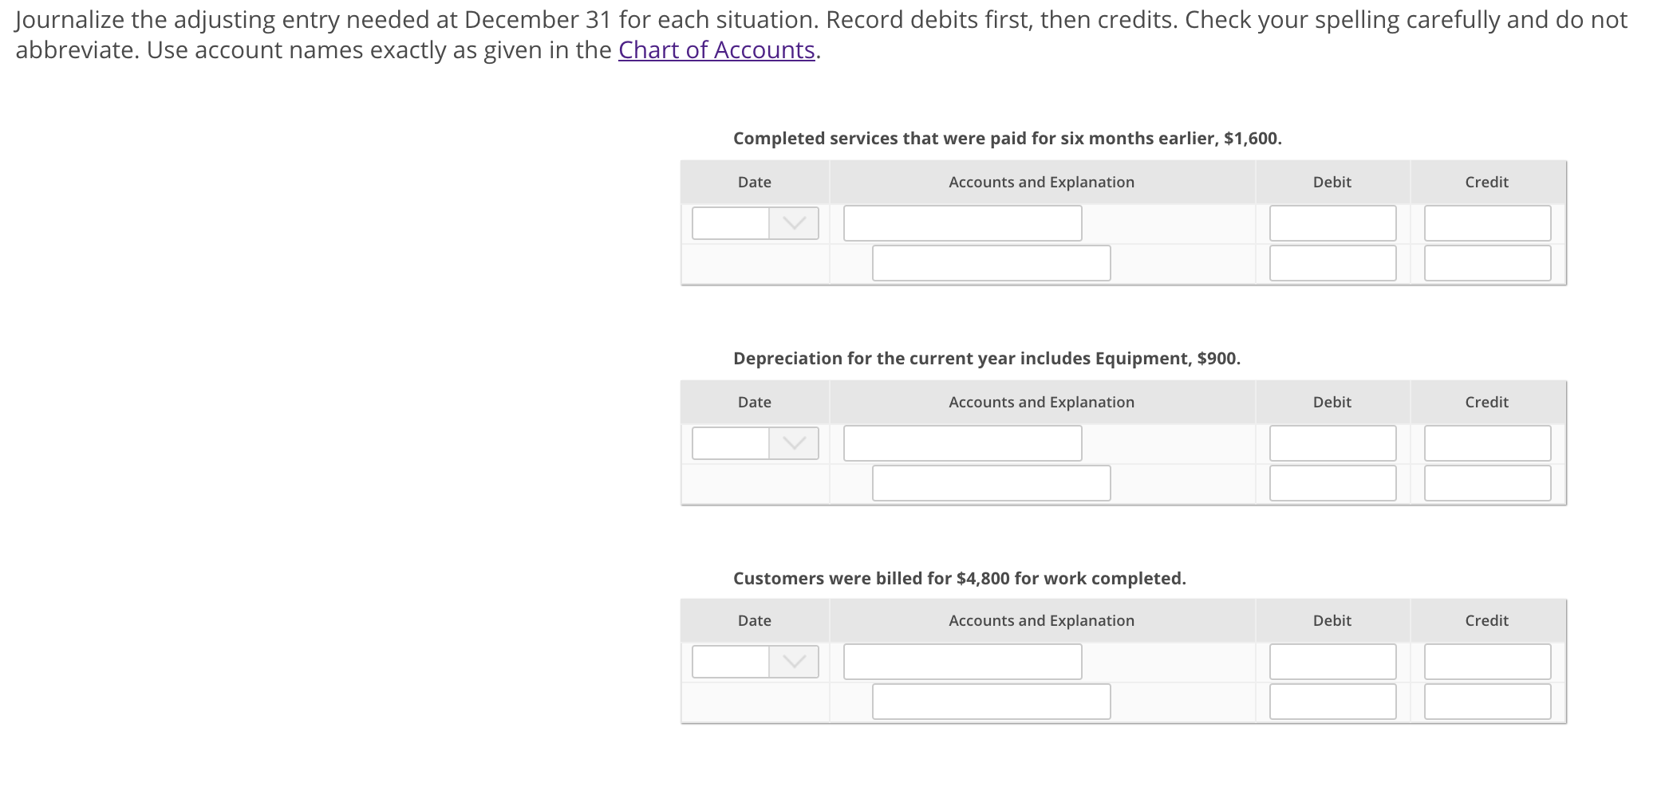The height and width of the screenshot is (810, 1673).
Task: Click second-row Credit amount for depreciation entry
Action: coord(1487,483)
